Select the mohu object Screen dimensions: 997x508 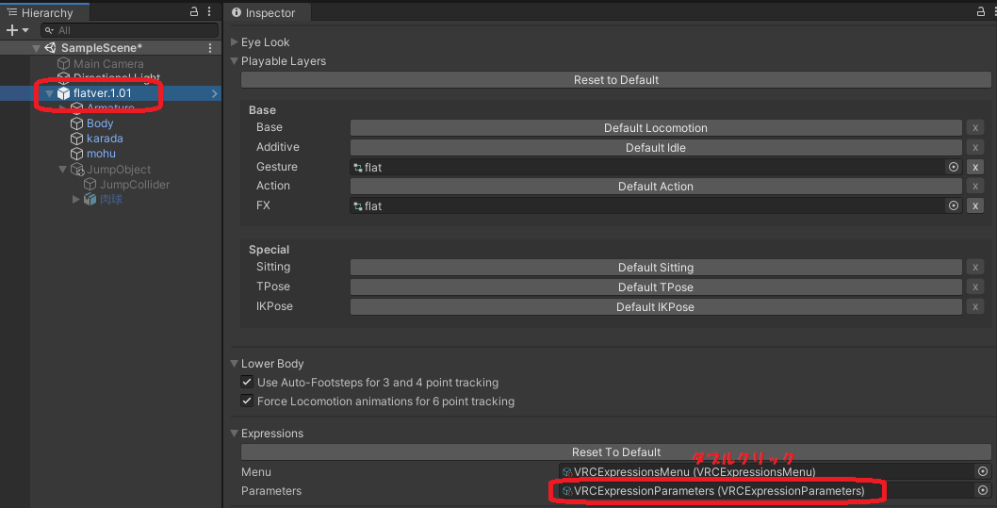tap(101, 154)
